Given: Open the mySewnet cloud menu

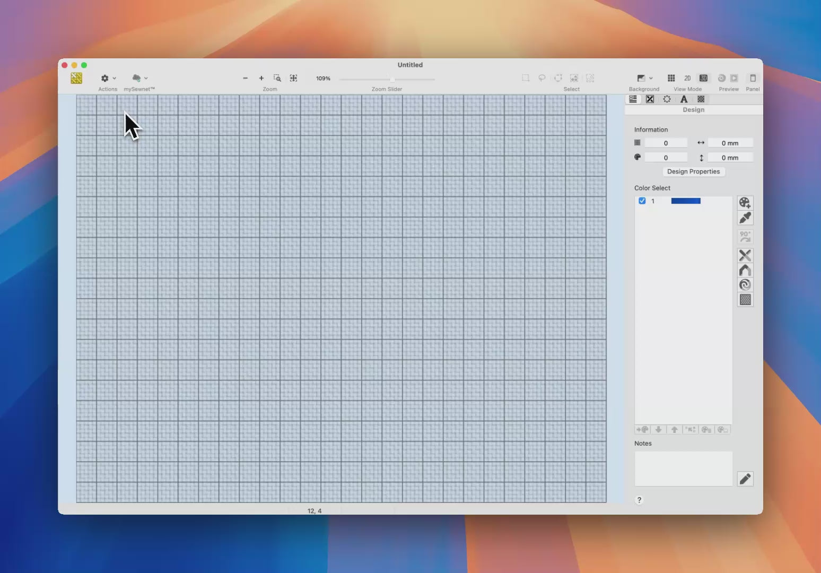Looking at the screenshot, I should pos(139,78).
